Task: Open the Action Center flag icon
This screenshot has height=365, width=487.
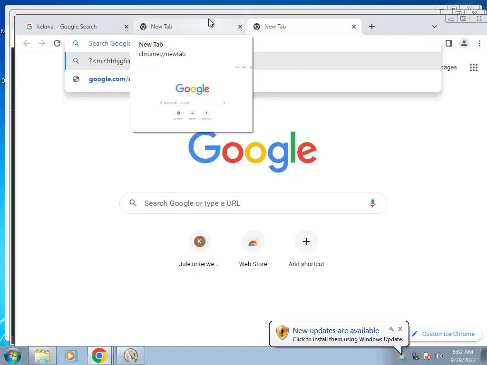Action: point(428,356)
